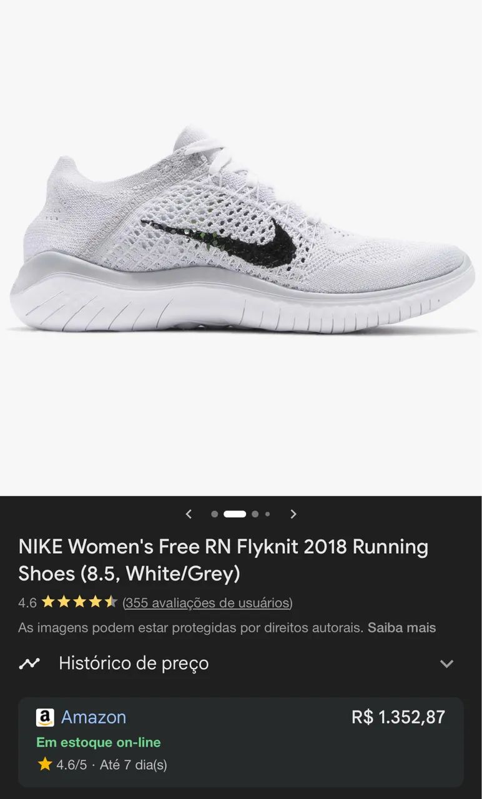This screenshot has width=482, height=799.
Task: Open the Amazon offer card
Action: [x=241, y=742]
